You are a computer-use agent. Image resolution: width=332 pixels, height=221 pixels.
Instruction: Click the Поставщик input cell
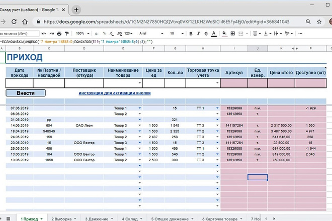click(x=84, y=83)
